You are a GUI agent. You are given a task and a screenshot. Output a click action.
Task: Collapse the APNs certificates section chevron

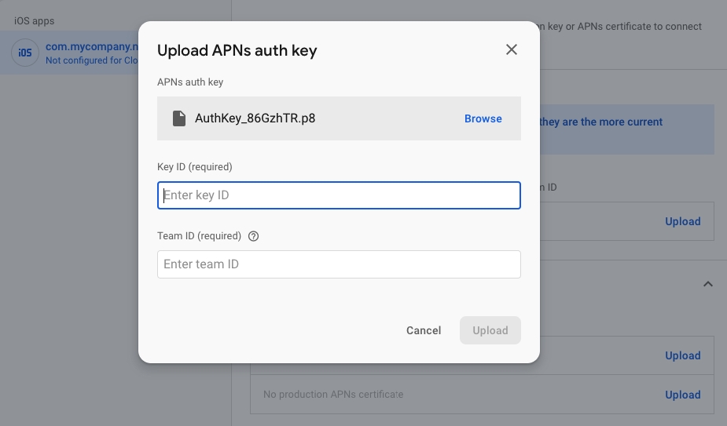pos(707,284)
